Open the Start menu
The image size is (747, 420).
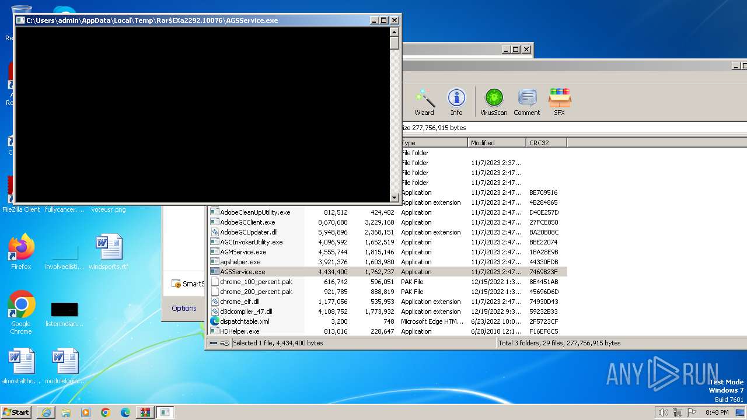coord(16,412)
